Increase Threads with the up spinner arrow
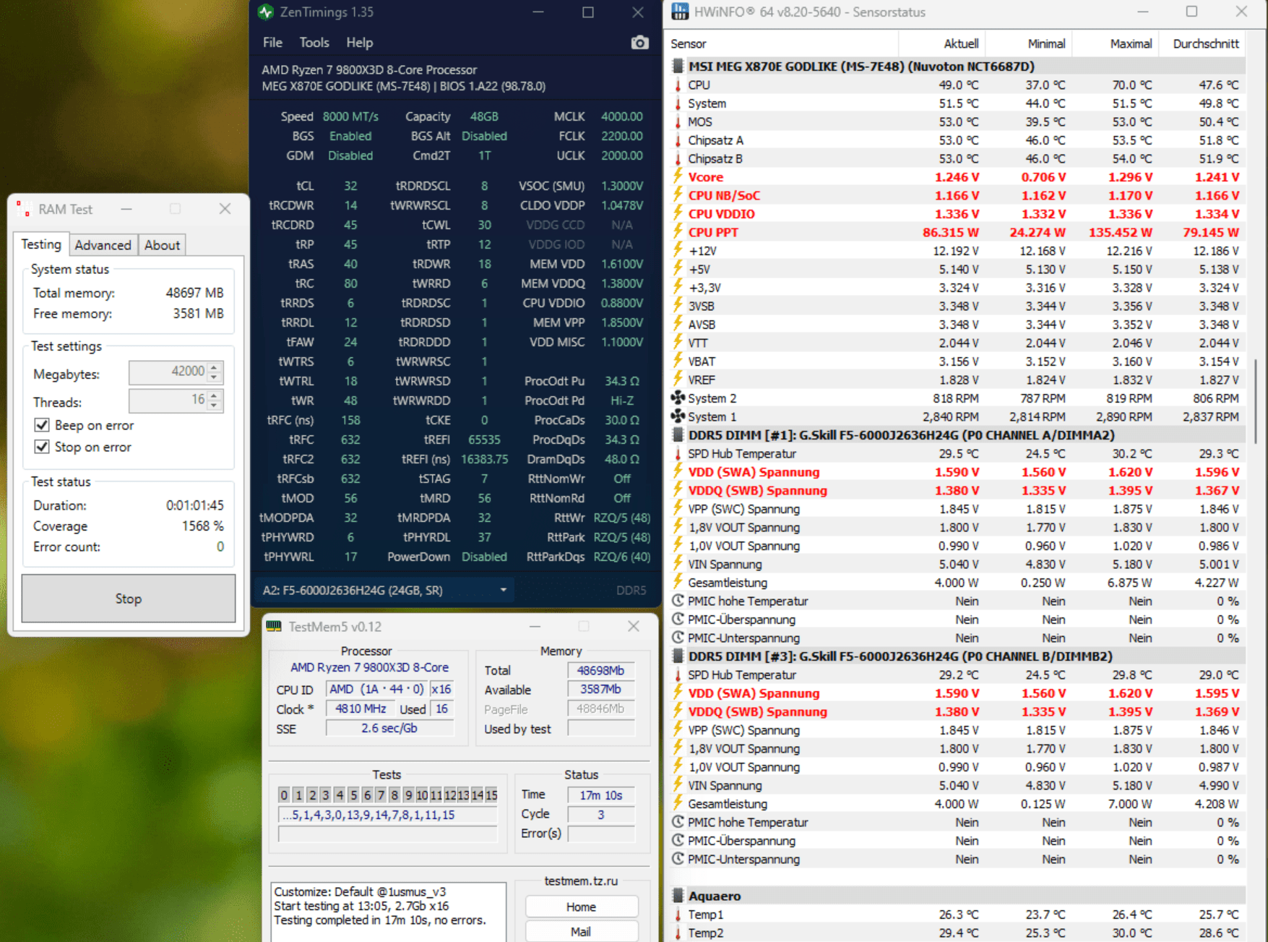 214,395
